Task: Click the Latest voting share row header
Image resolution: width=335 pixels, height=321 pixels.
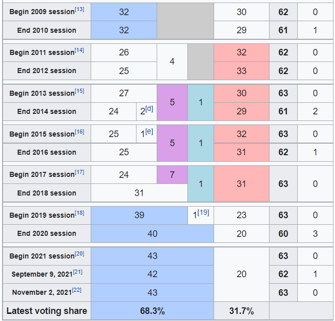Action: (47, 311)
